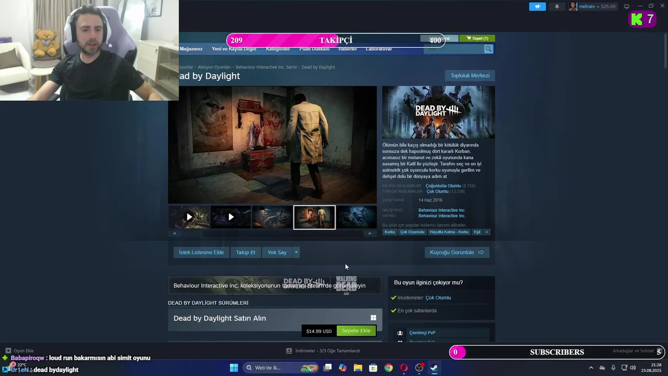Click the Steam taskbar icon
This screenshot has width=668, height=376.
pos(434,368)
